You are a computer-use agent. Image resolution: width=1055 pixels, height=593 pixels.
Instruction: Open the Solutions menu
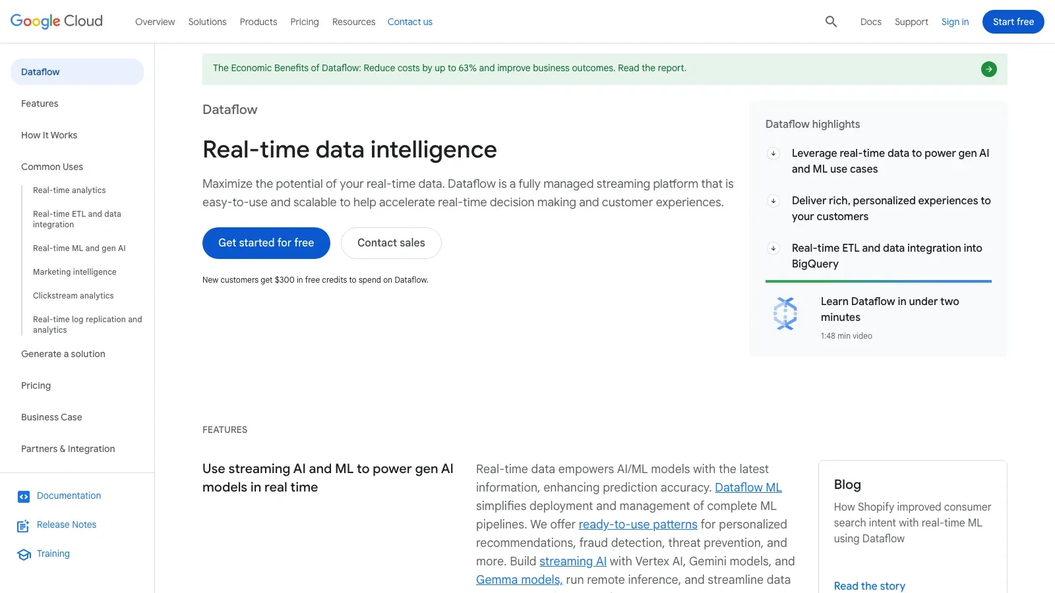207,22
